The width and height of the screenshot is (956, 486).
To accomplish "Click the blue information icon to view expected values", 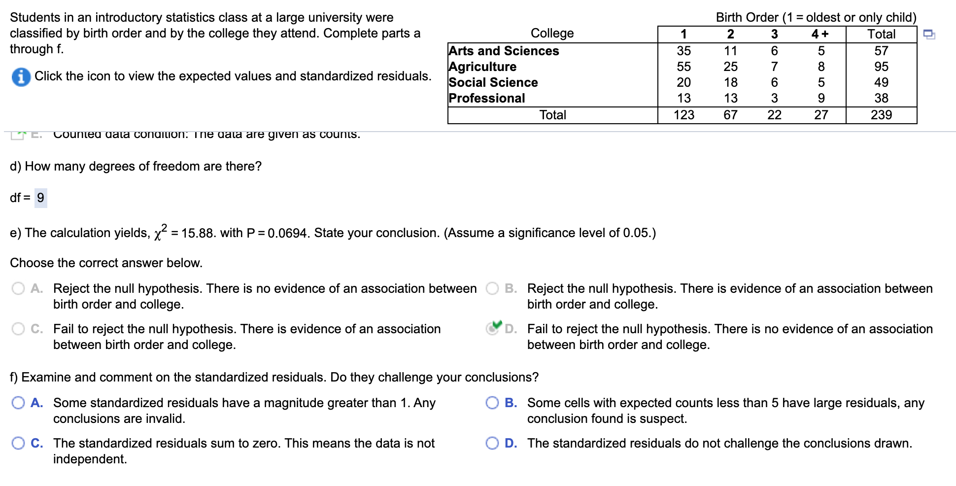I will [x=21, y=76].
